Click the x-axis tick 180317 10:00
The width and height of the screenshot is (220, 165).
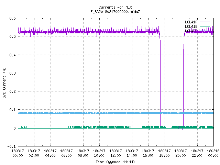pyautogui.click(x=99, y=153)
